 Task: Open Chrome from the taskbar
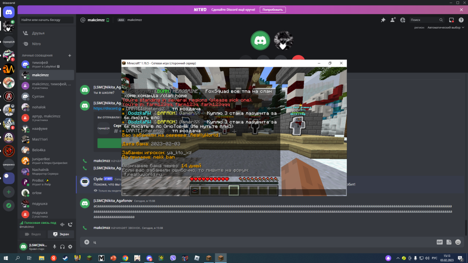pyautogui.click(x=125, y=258)
